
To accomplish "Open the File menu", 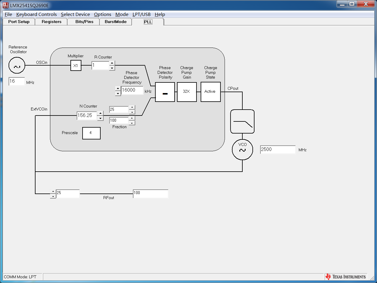I will (x=8, y=14).
